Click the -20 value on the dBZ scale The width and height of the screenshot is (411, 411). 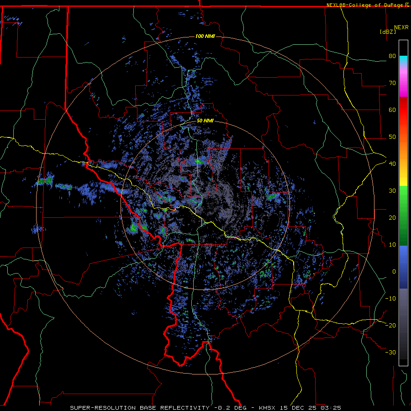tap(390, 326)
